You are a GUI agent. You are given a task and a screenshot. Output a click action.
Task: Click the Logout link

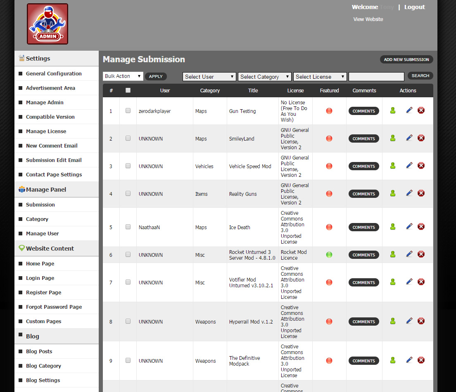click(414, 7)
